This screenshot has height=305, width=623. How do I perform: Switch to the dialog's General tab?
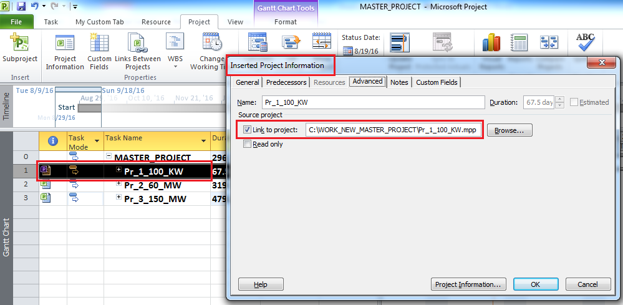pos(247,82)
